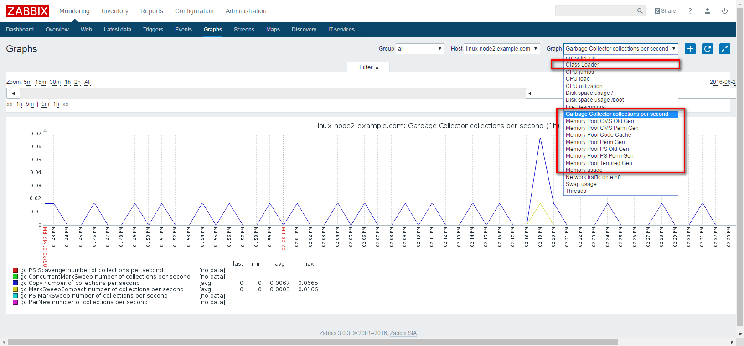744x346 pixels.
Task: Click the blue gc Copy legend swatch
Action: [x=15, y=283]
